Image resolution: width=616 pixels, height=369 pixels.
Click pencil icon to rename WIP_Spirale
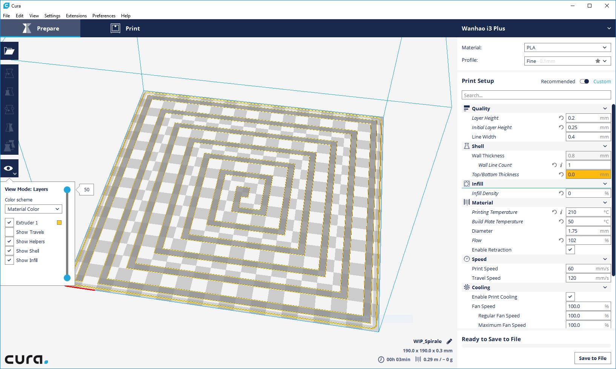tap(449, 342)
